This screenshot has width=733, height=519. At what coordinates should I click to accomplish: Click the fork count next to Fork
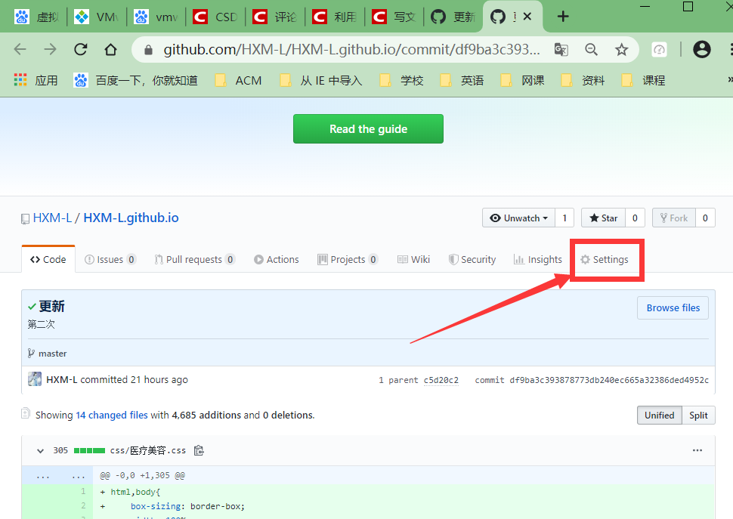click(x=705, y=218)
